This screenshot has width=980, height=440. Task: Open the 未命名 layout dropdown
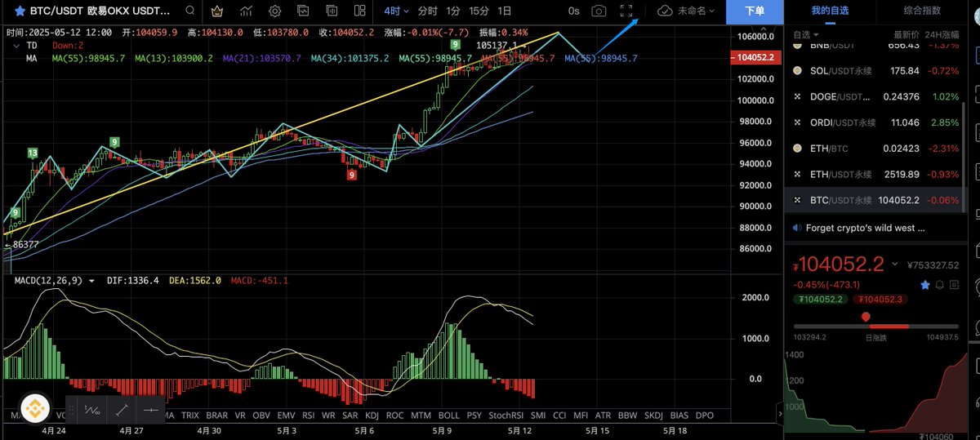pos(696,11)
